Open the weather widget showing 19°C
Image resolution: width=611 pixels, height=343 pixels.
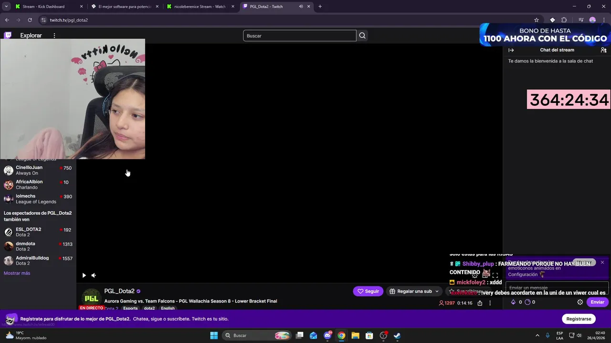pyautogui.click(x=26, y=335)
